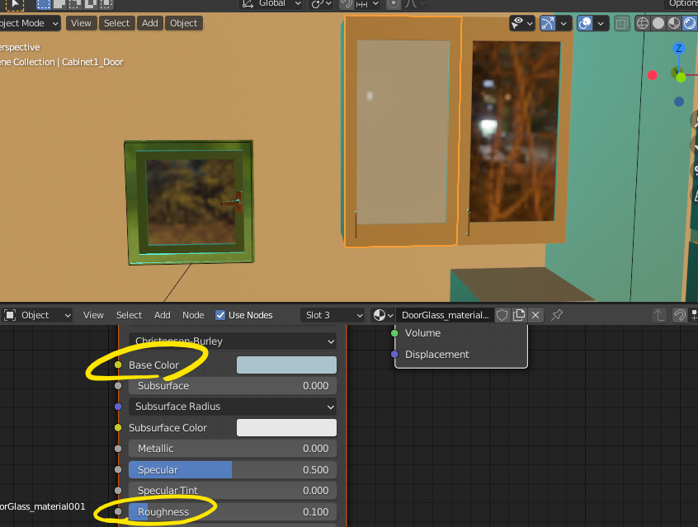698x527 pixels.
Task: Choose the intersect selection mode icon
Action: [x=106, y=4]
